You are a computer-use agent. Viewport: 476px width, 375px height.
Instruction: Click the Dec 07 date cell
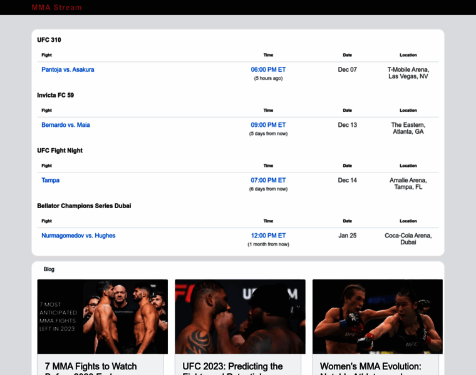click(347, 69)
